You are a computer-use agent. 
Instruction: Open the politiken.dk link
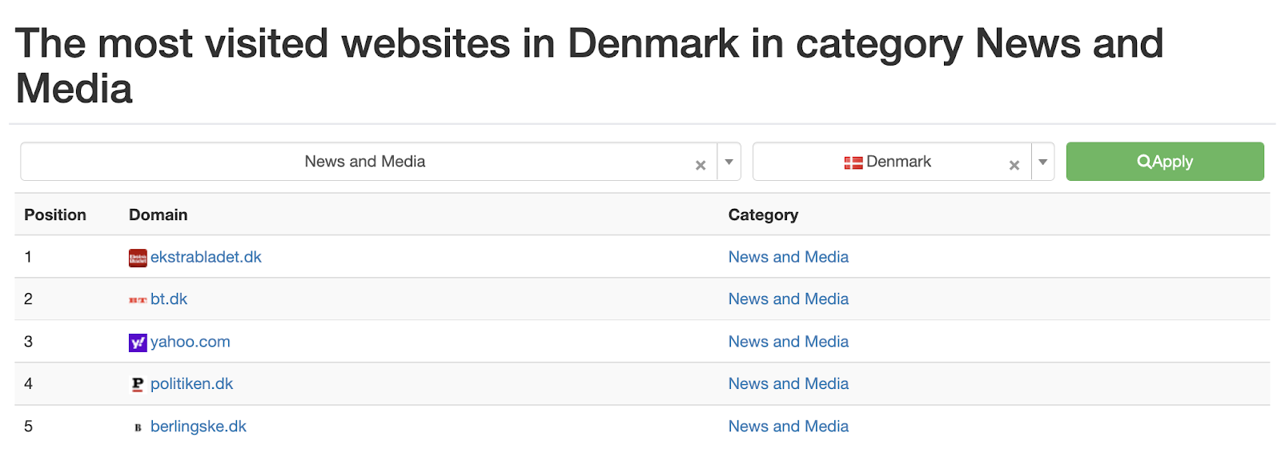(x=192, y=384)
